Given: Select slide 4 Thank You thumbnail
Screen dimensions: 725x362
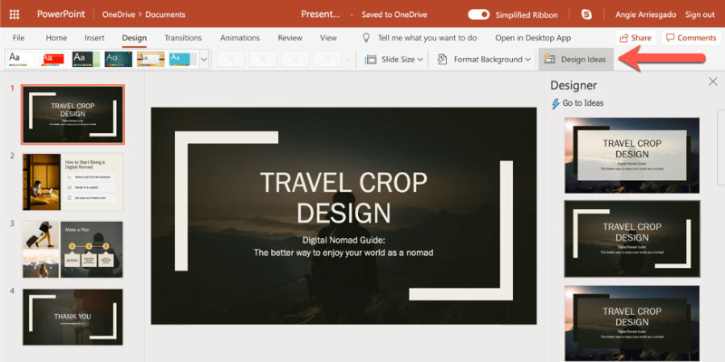Looking at the screenshot, I should (x=73, y=317).
